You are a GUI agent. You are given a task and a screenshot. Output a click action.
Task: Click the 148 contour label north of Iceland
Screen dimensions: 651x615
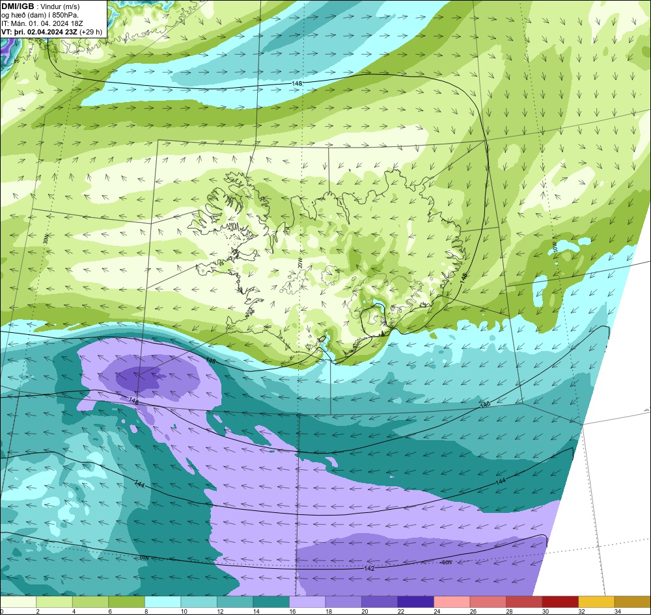[x=297, y=83]
